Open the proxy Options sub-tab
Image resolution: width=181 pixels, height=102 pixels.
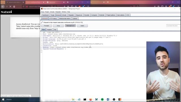(75, 18)
